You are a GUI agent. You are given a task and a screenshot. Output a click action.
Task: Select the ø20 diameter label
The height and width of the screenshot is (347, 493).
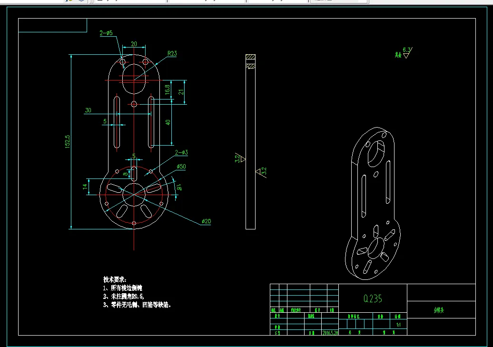point(206,221)
